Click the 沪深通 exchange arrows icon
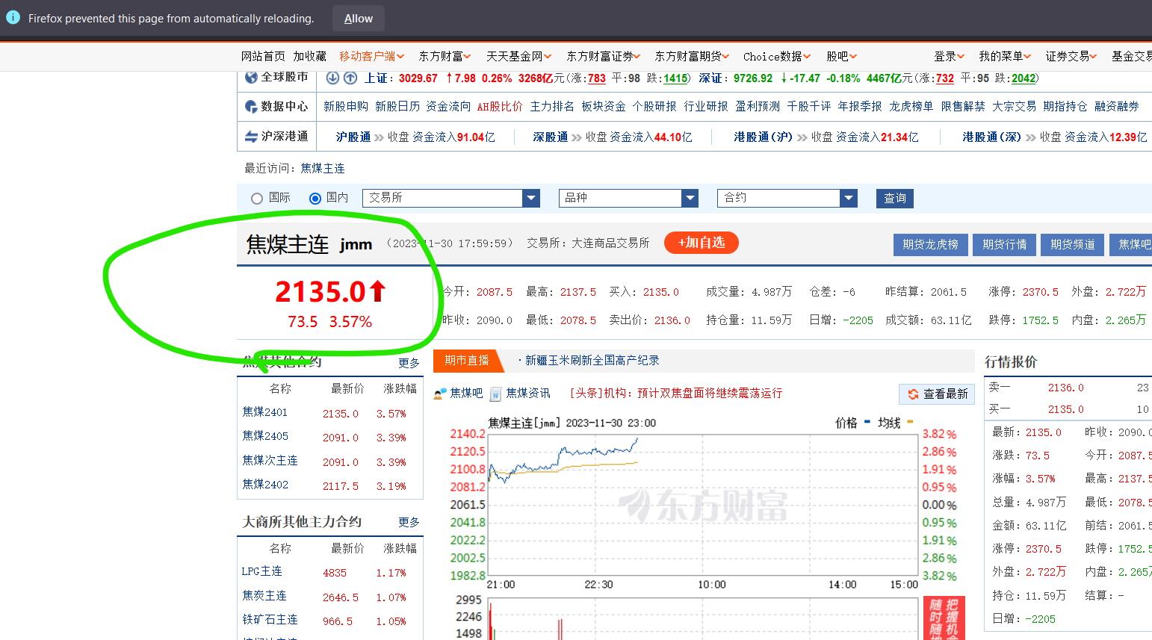Image resolution: width=1152 pixels, height=640 pixels. [251, 137]
